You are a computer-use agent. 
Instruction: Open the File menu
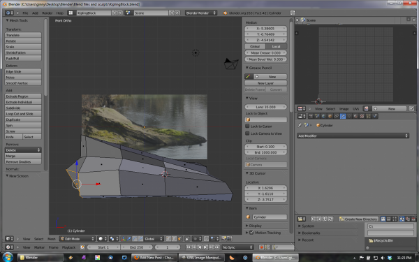tap(25, 13)
